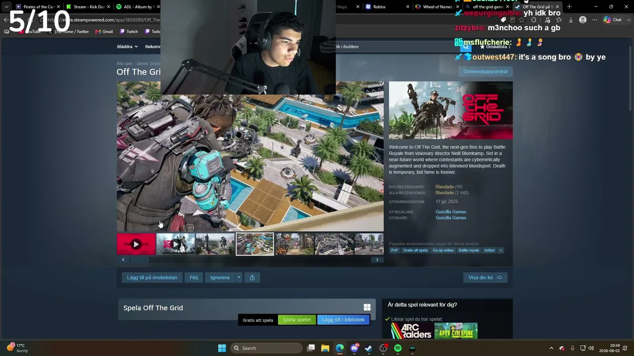Click the Ignorera button
The height and width of the screenshot is (356, 634).
220,277
